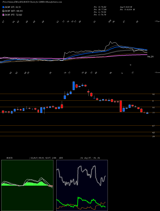This screenshot has height=211, width=160.
Task: Click the blue DOW ST legend swatch
Action: pyautogui.click(x=4, y=7)
